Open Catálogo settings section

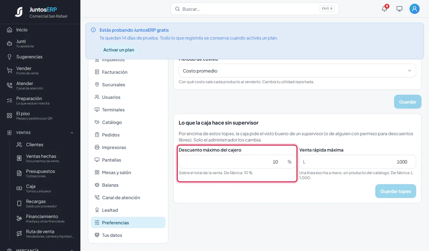pyautogui.click(x=128, y=122)
